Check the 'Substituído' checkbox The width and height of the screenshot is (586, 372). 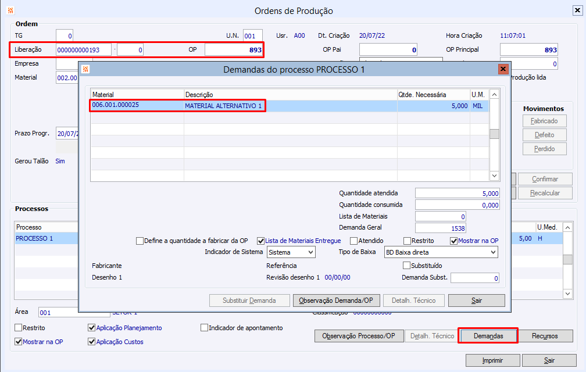click(x=406, y=266)
